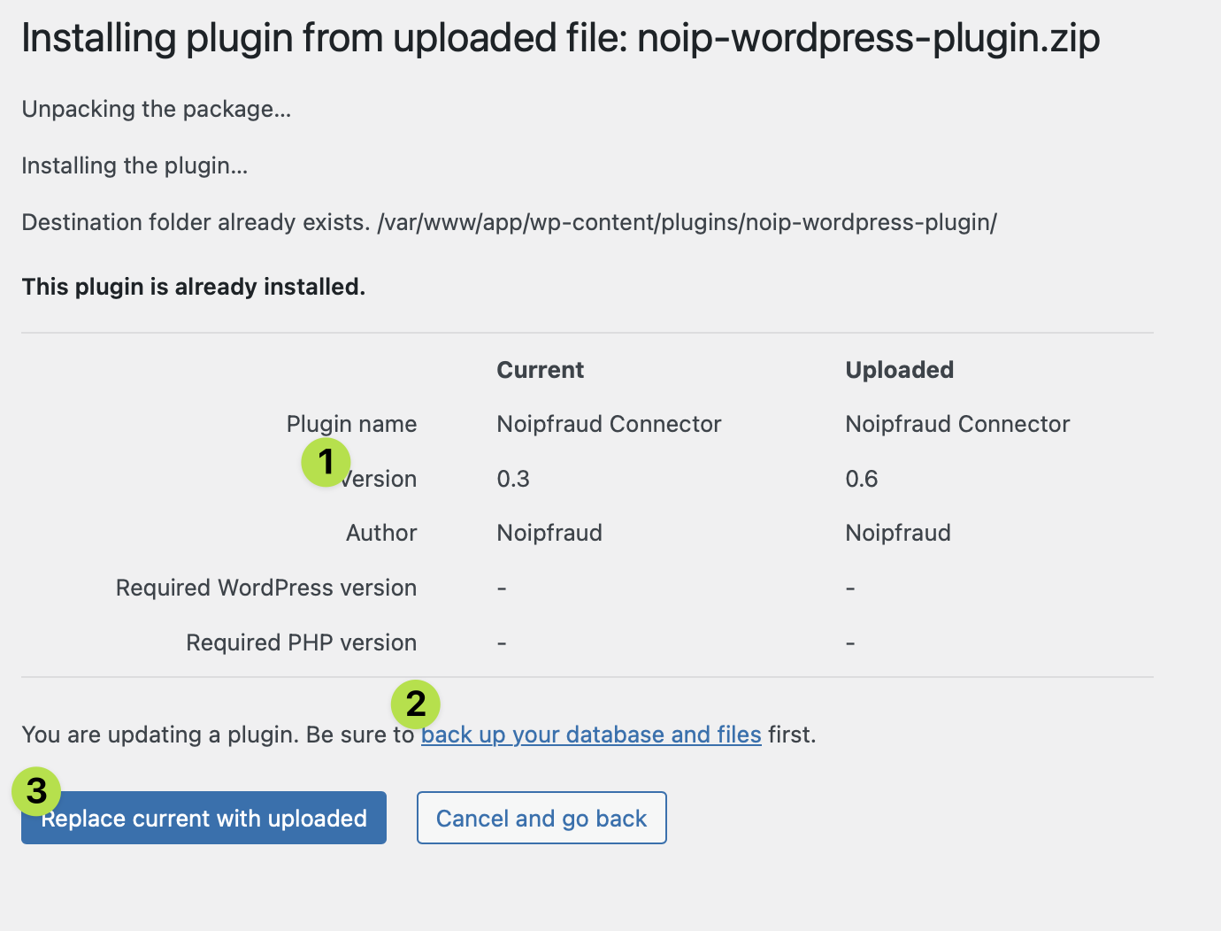Click the Plugin name row label
Image resolution: width=1221 pixels, height=931 pixels.
tap(351, 424)
